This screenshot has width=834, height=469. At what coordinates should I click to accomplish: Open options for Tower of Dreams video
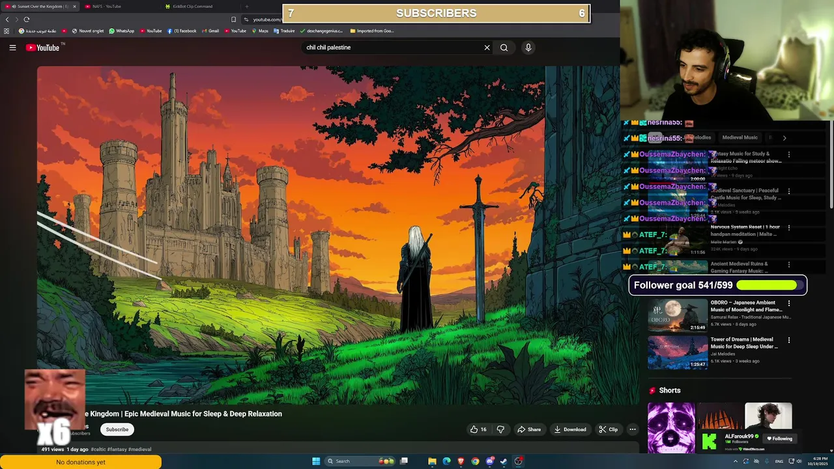(788, 340)
